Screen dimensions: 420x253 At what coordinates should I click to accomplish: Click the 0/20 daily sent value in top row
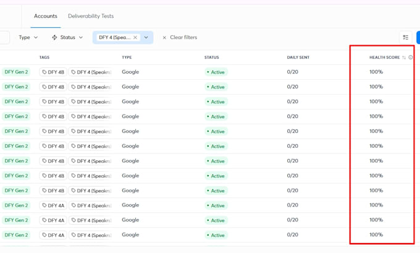[x=293, y=72]
